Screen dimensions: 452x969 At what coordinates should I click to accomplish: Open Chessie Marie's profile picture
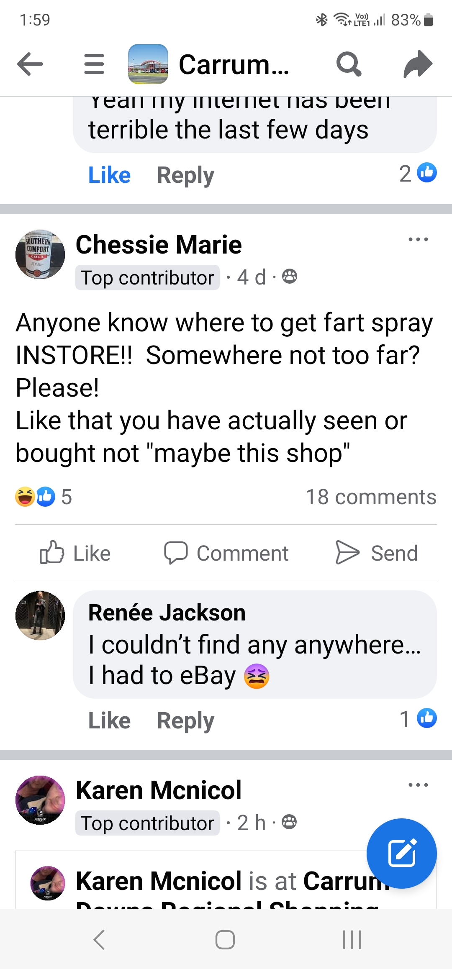[40, 254]
